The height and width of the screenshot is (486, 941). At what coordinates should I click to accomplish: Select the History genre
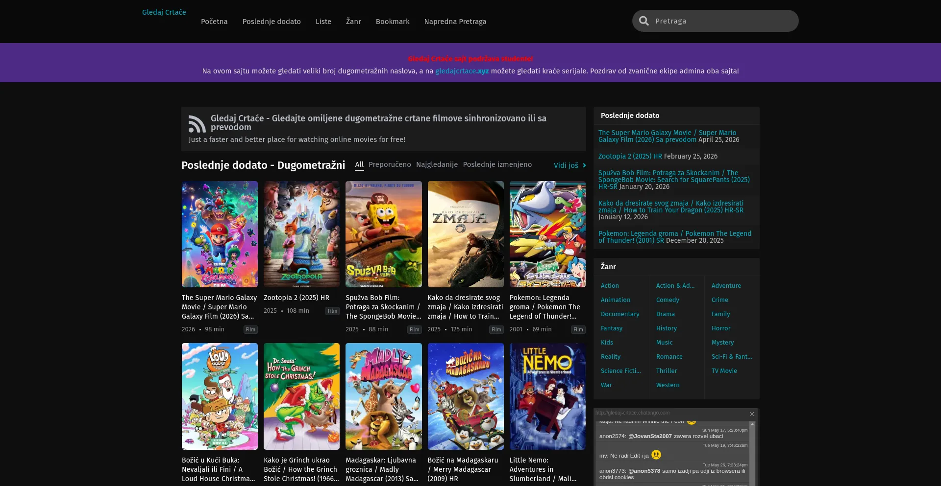pyautogui.click(x=667, y=328)
